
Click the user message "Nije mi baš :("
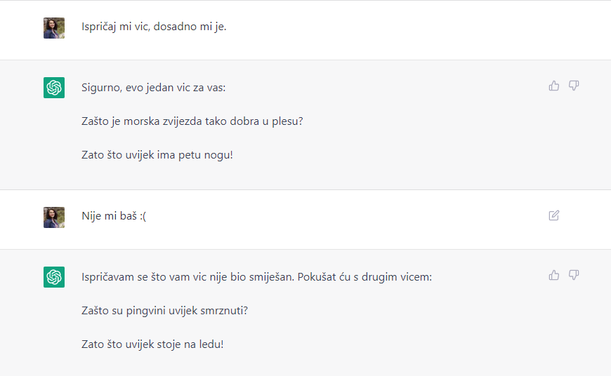pos(114,216)
